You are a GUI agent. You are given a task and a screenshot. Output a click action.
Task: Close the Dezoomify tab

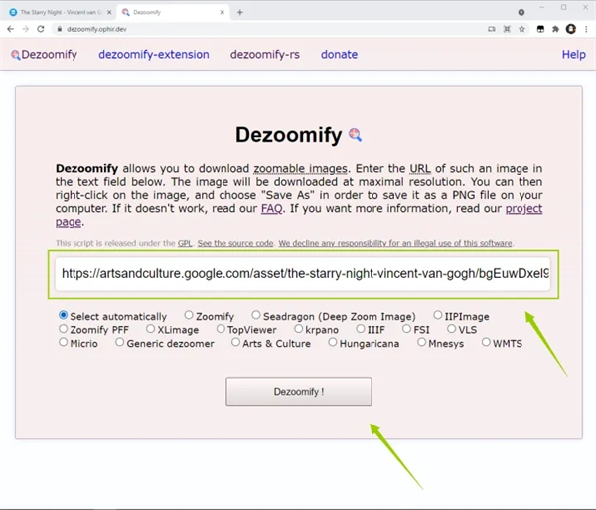tap(223, 12)
